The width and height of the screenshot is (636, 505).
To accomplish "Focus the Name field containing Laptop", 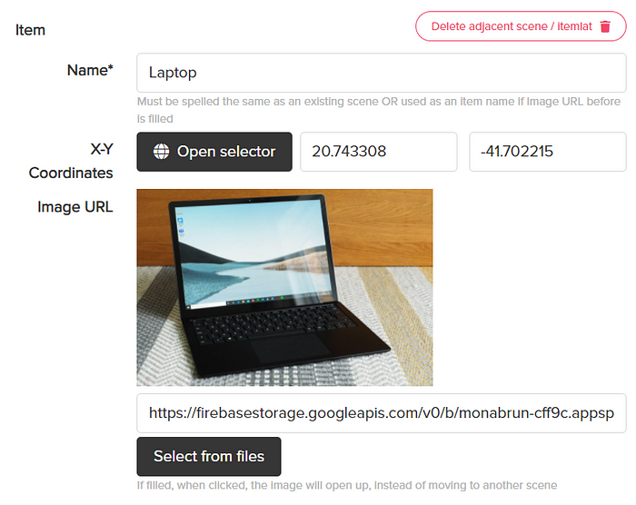I will coord(382,73).
